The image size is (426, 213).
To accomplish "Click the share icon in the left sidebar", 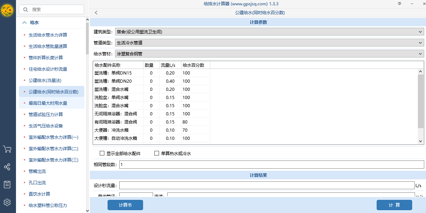I will pyautogui.click(x=7, y=167).
